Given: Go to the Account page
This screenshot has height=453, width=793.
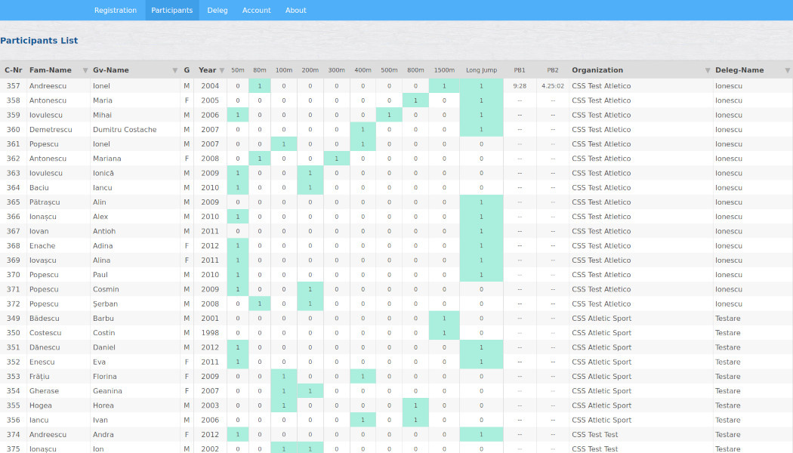Looking at the screenshot, I should 257,11.
